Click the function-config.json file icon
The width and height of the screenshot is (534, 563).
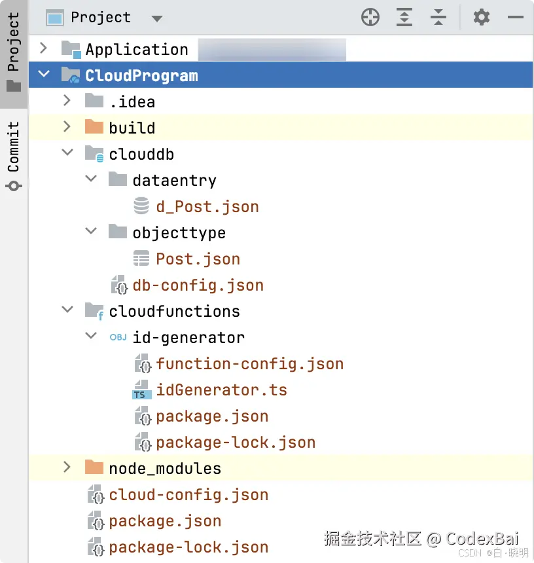point(143,363)
